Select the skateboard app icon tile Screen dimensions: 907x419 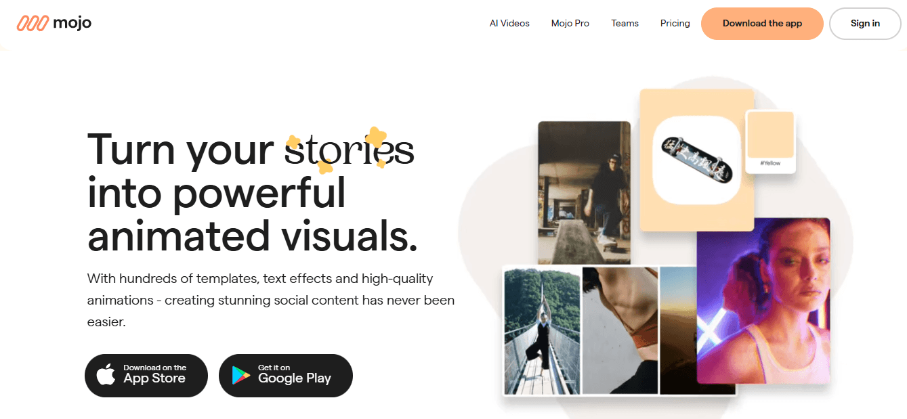(x=696, y=161)
